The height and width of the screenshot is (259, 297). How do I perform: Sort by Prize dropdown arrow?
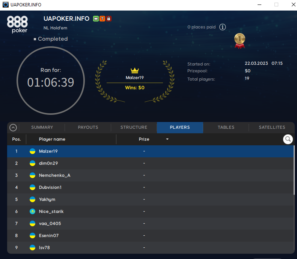pyautogui.click(x=167, y=139)
